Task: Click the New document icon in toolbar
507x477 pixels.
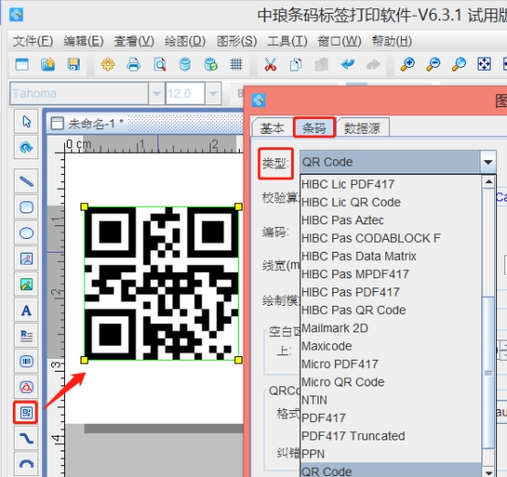Action: click(22, 64)
